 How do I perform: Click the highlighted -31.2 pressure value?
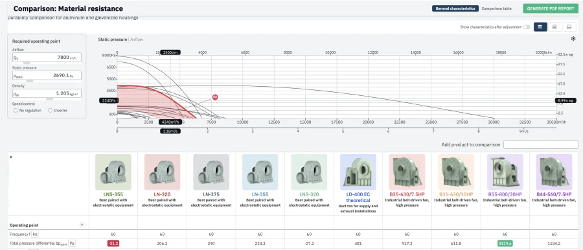coord(113,244)
